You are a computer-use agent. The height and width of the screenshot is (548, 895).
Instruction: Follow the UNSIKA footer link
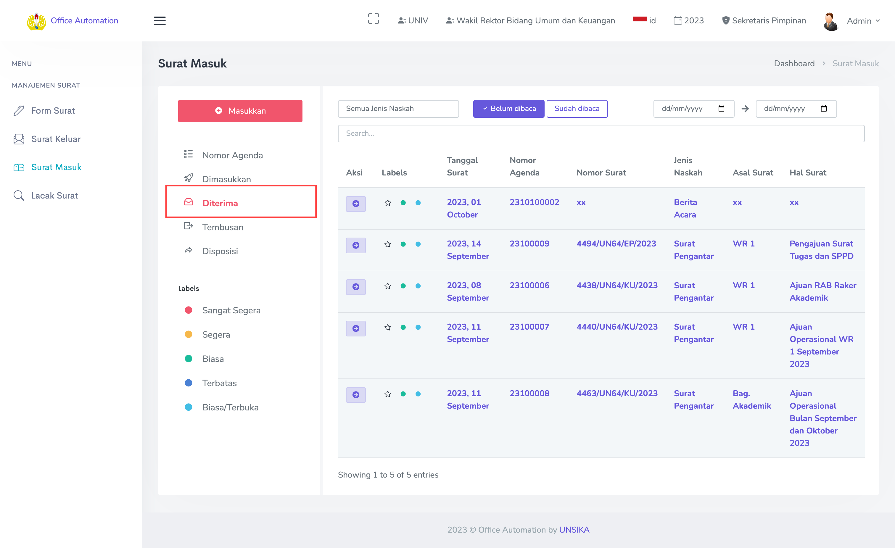[574, 529]
